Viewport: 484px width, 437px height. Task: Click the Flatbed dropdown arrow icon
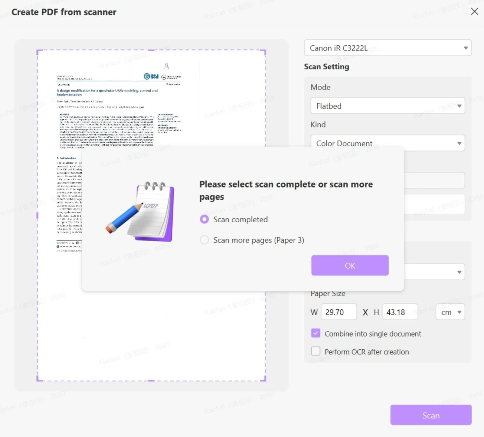[459, 106]
